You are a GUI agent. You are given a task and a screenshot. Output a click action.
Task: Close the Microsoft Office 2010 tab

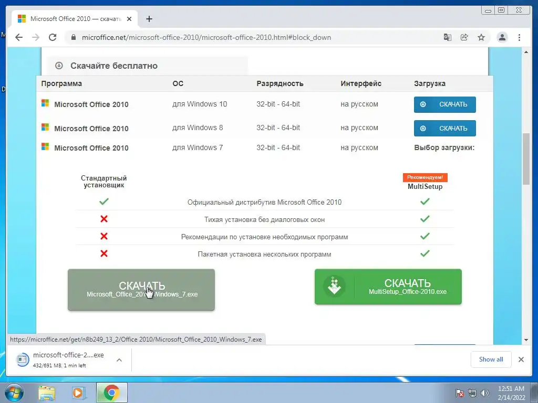129,19
